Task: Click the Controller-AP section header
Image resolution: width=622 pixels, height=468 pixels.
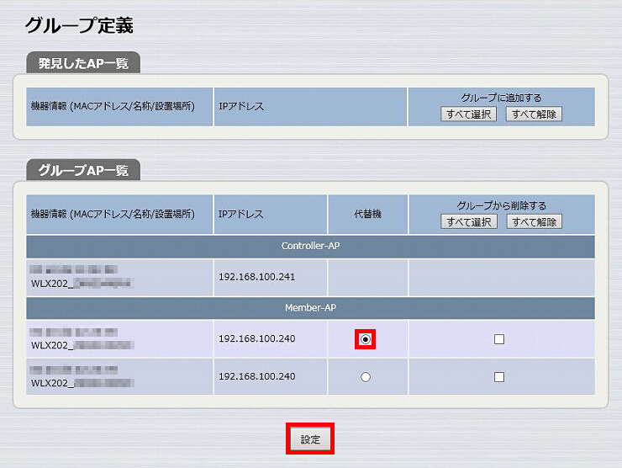Action: click(x=310, y=246)
